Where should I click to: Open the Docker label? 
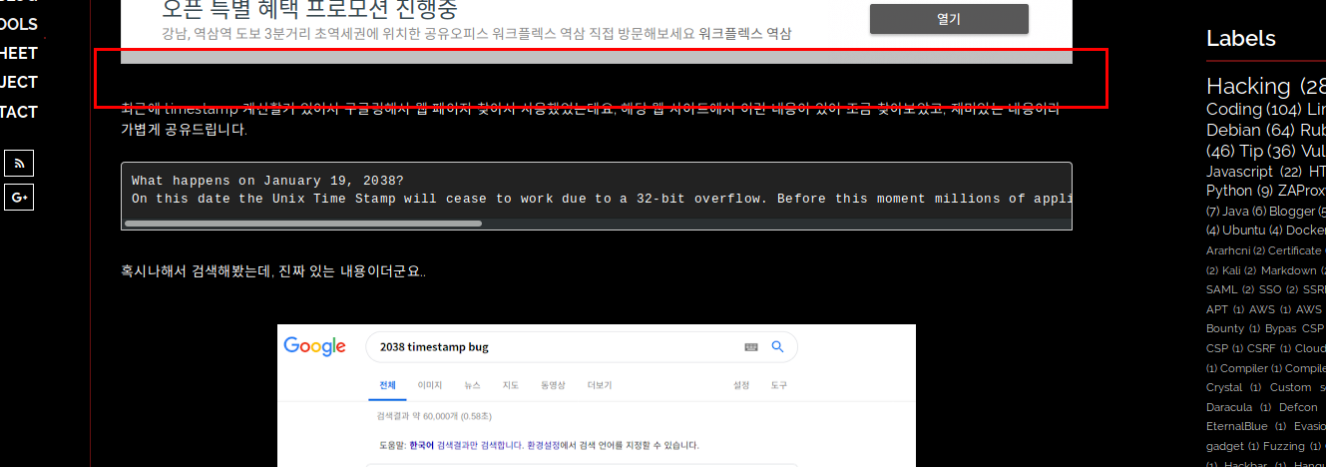tap(1304, 230)
